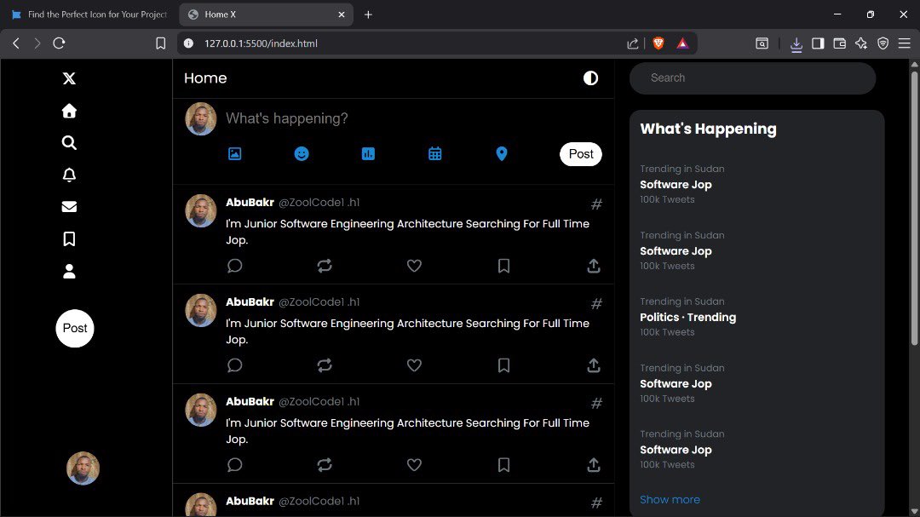Open browser downloads icon
This screenshot has height=517, width=920.
point(796,44)
